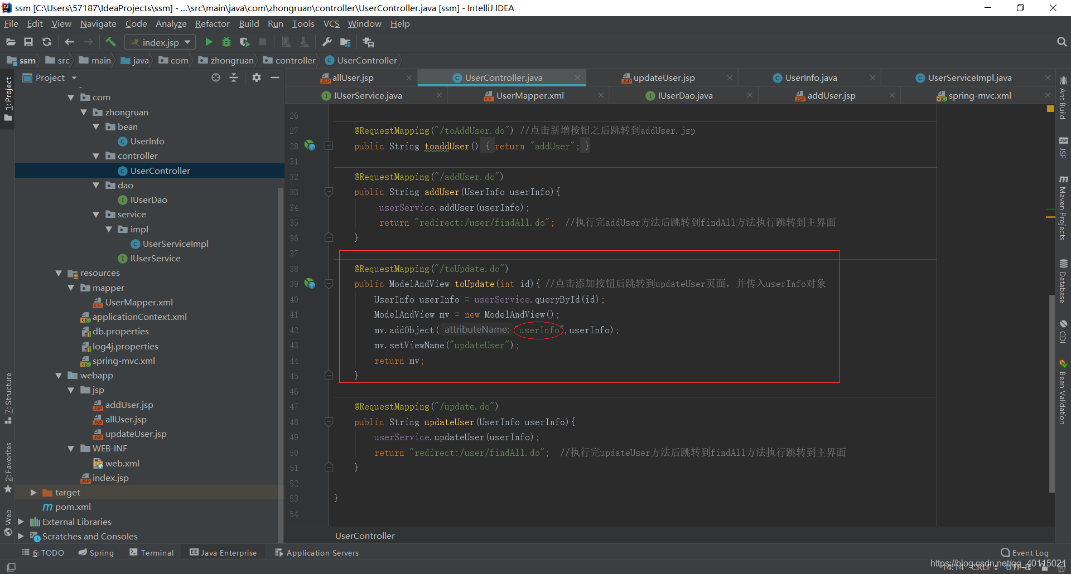
Task: Open the Navigate menu
Action: [x=98, y=24]
